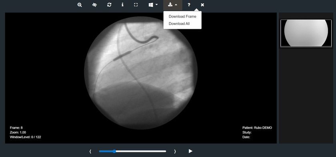The height and width of the screenshot is (157, 336).
Task: Click the "Study:" overlay label
Action: [247, 132]
